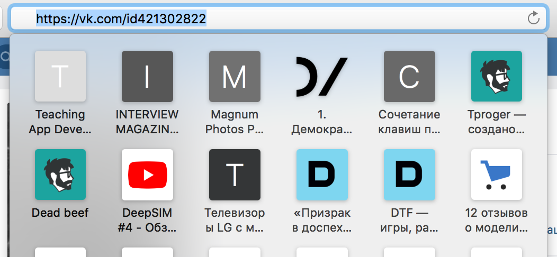557x257 pixels.
Task: Click the "DeepSIM #4 - Обз…" label
Action: point(147,220)
